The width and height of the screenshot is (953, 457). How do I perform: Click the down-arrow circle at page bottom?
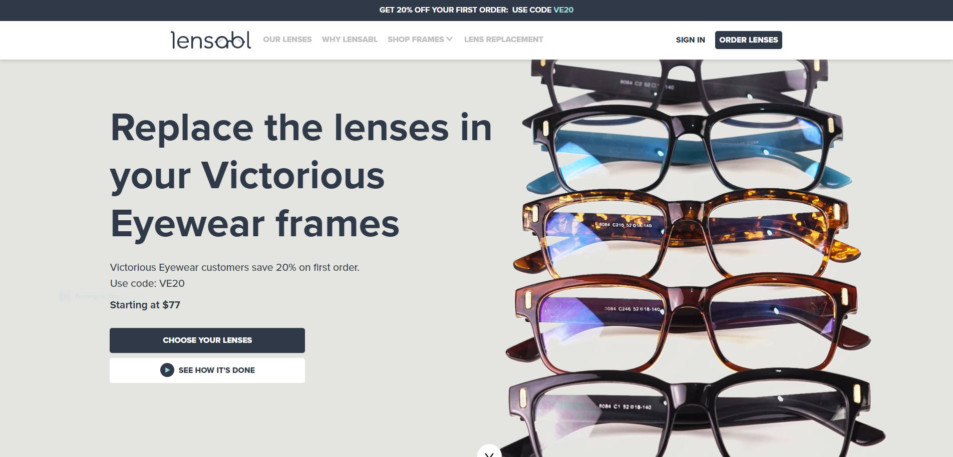pyautogui.click(x=489, y=451)
